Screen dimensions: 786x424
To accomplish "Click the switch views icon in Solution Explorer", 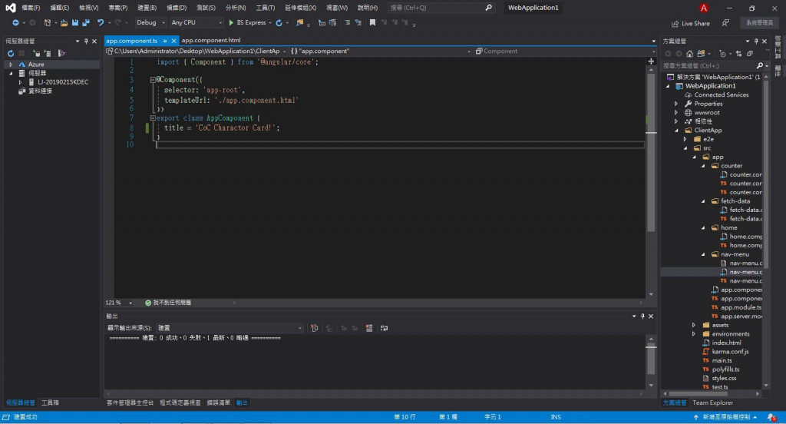I will pyautogui.click(x=702, y=54).
